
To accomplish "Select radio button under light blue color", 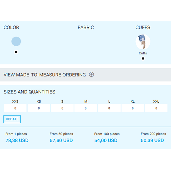I will click(x=16, y=52).
